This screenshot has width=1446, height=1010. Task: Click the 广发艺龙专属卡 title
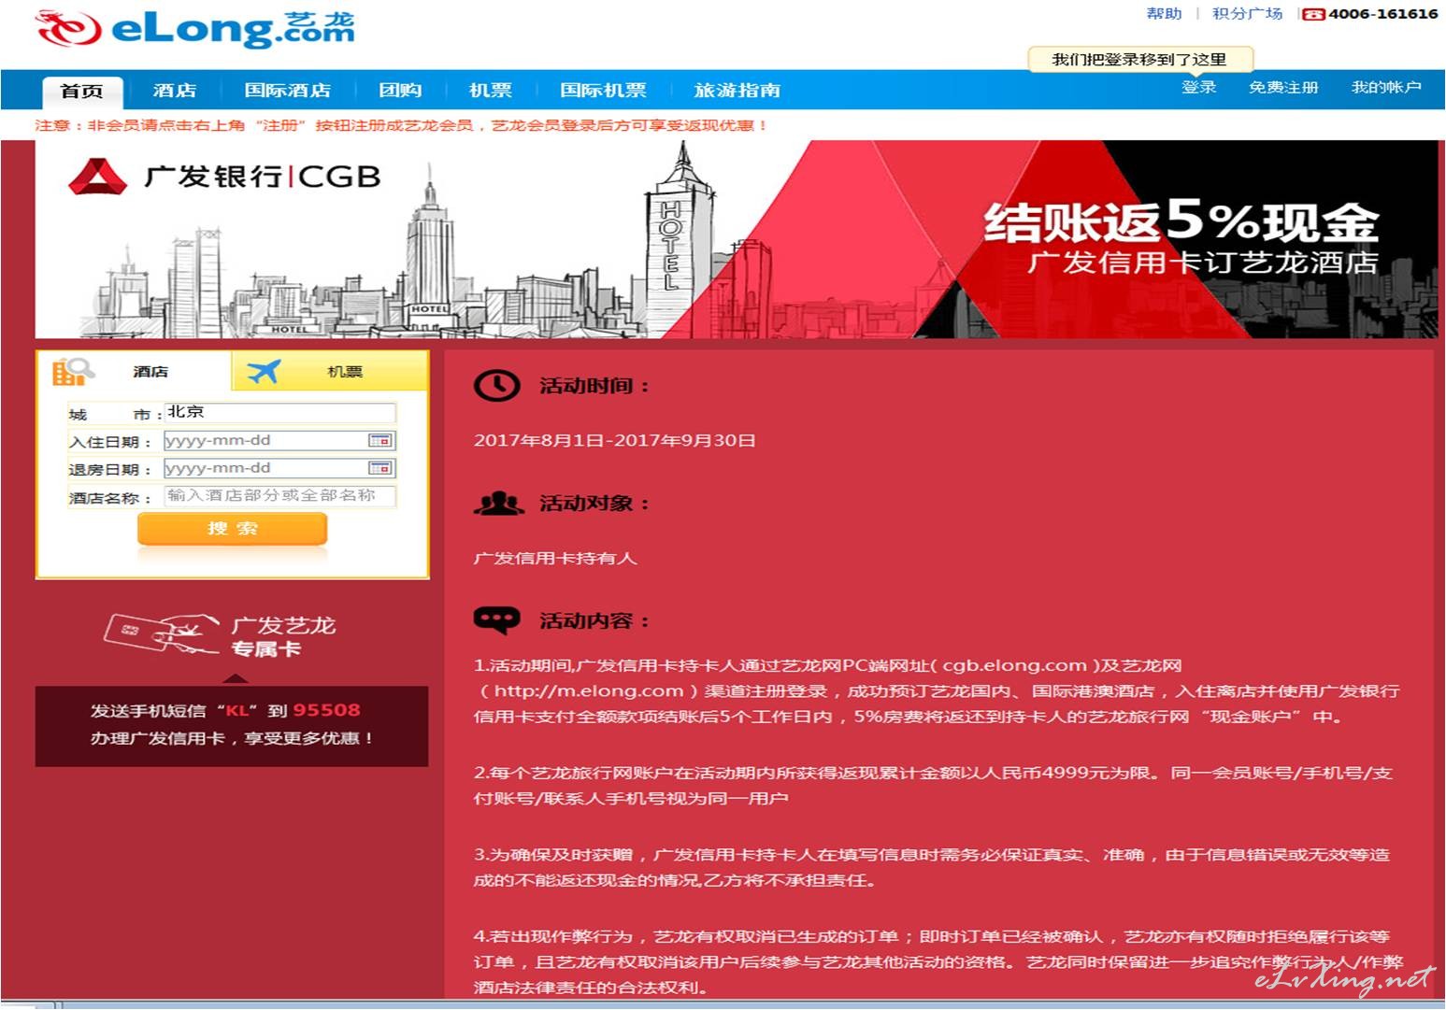click(283, 636)
